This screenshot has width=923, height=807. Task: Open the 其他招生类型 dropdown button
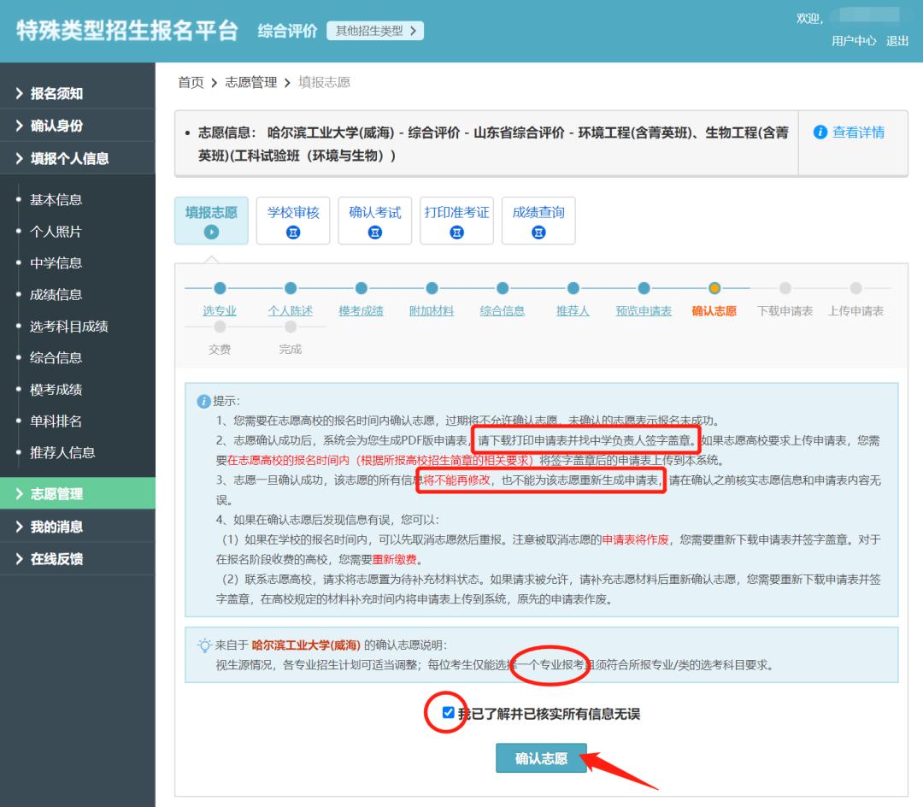pos(375,31)
